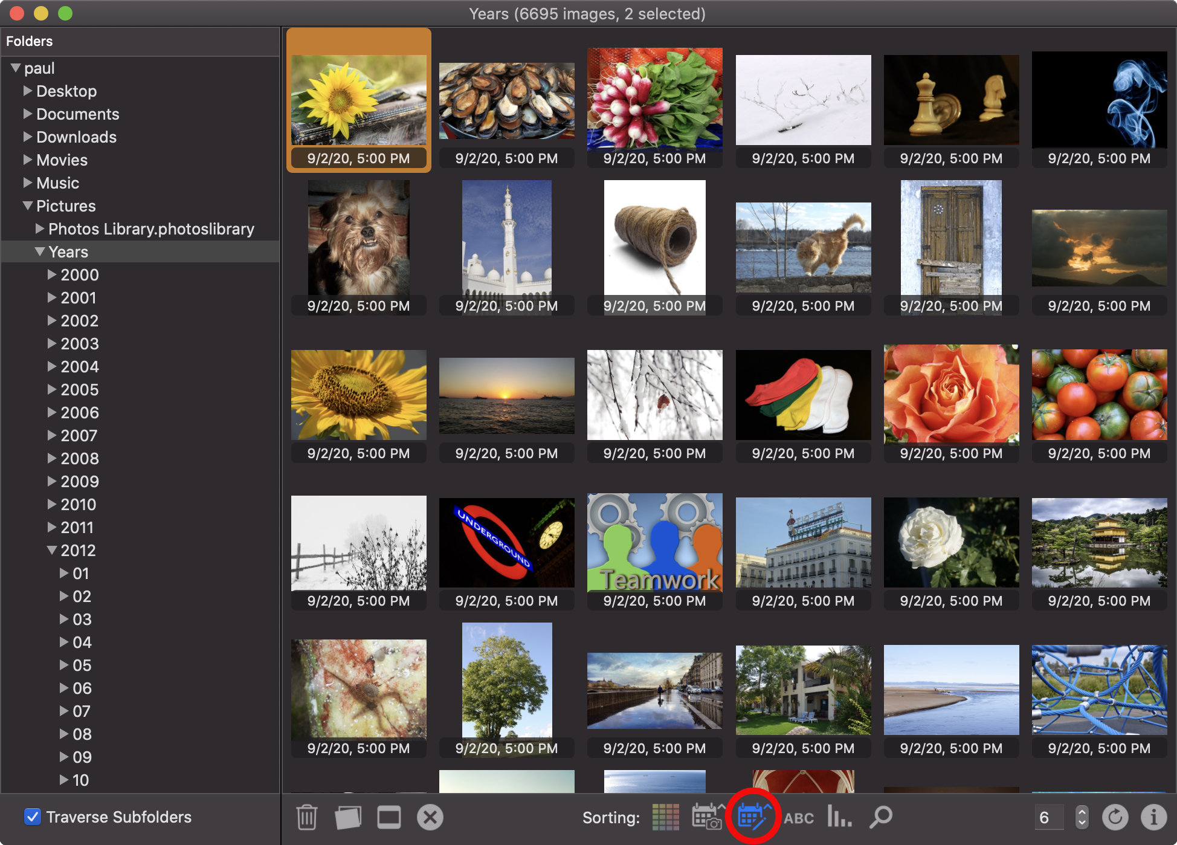The height and width of the screenshot is (845, 1177).
Task: Select the 2003 folder
Action: click(79, 344)
